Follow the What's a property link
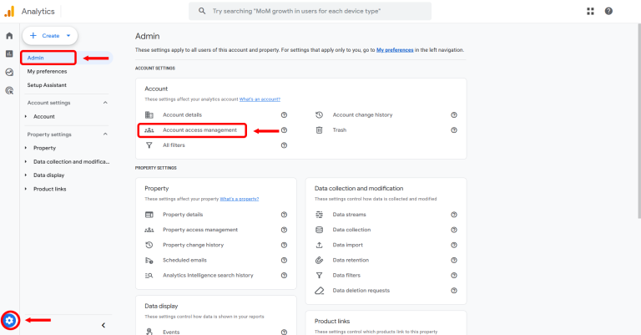This screenshot has height=335, width=641. click(240, 199)
